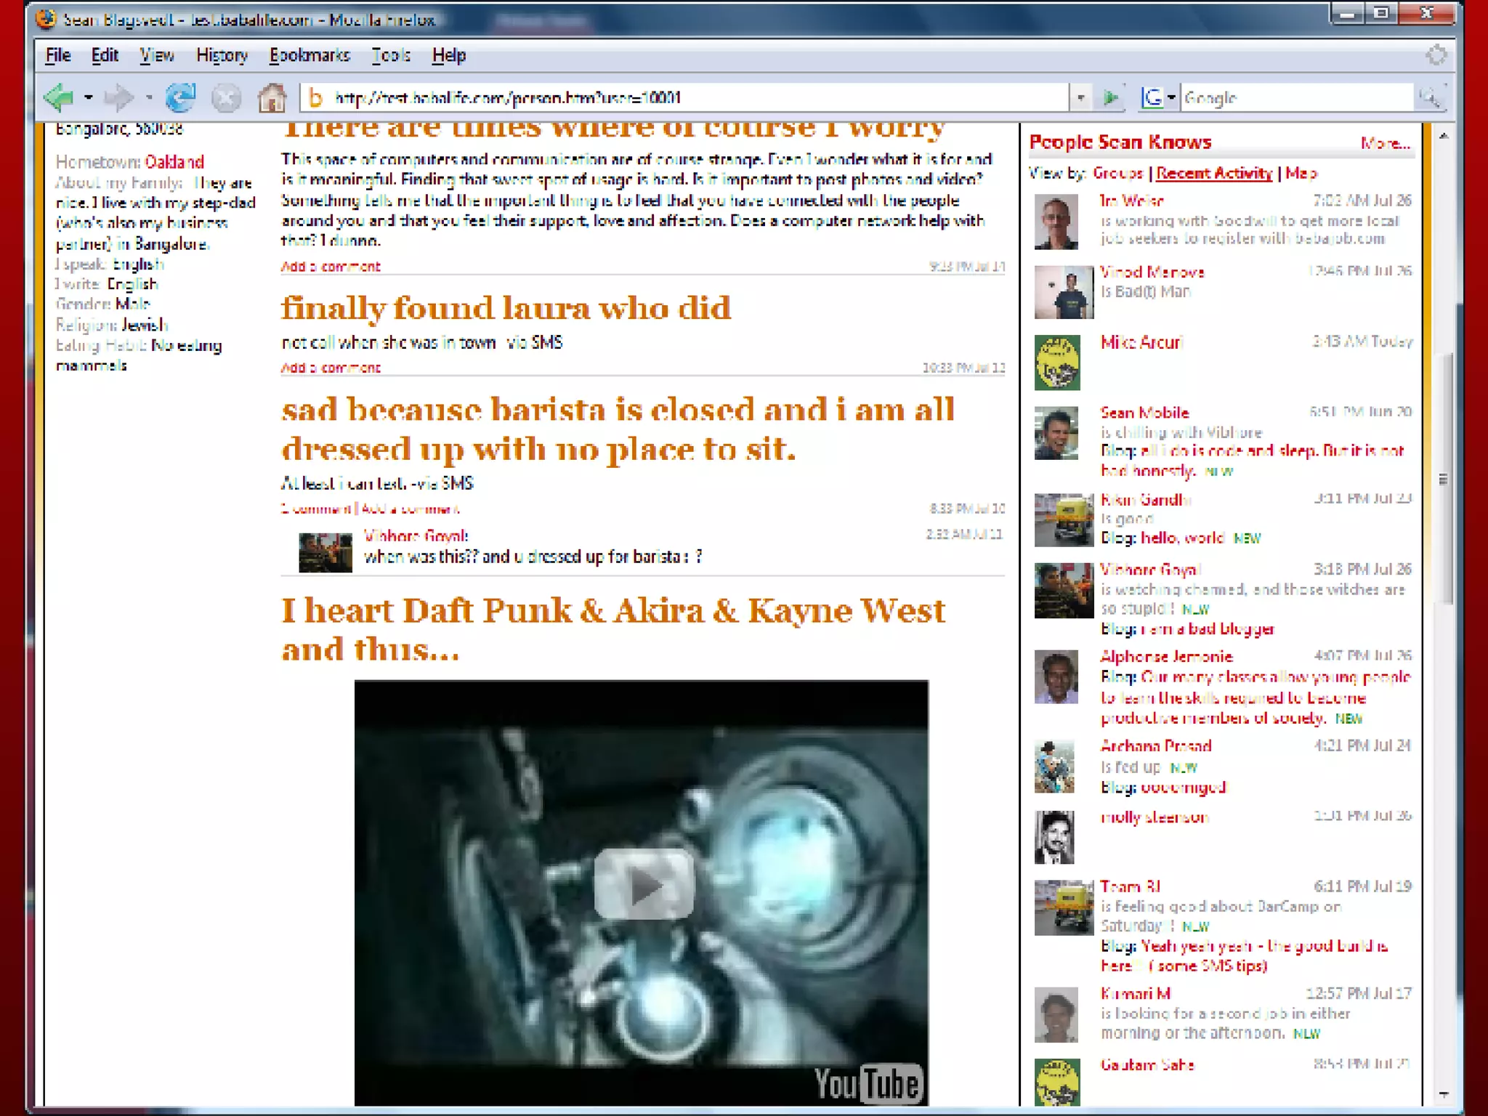Image resolution: width=1488 pixels, height=1116 pixels.
Task: Click Vibhore Goyal's comment thumbnail
Action: (x=325, y=552)
